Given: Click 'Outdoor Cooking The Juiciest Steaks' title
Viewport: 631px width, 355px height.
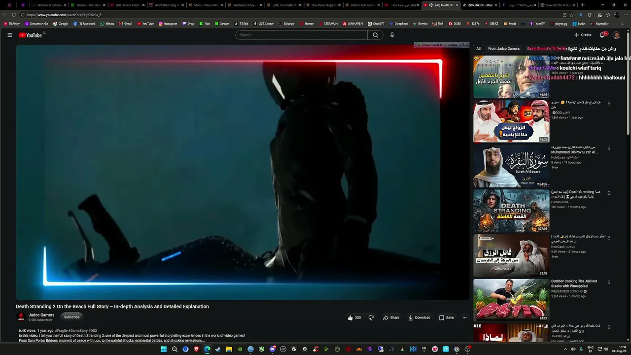Looking at the screenshot, I should click(574, 284).
